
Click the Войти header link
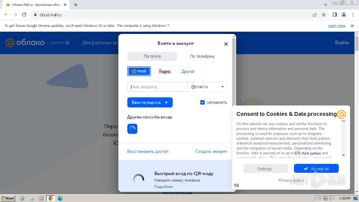pos(342,43)
